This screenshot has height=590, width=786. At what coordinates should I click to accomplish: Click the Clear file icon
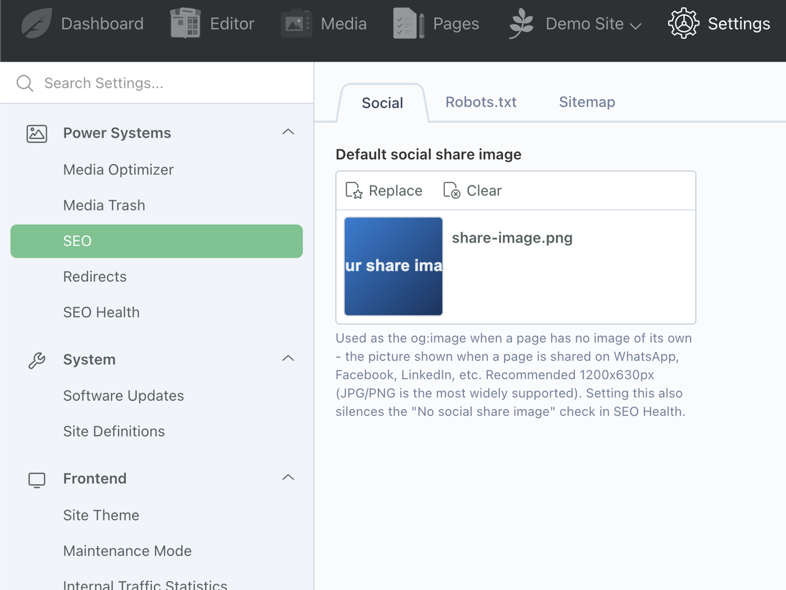pos(452,191)
